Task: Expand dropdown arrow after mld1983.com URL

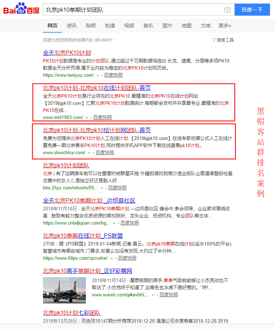Action: [x=87, y=118]
